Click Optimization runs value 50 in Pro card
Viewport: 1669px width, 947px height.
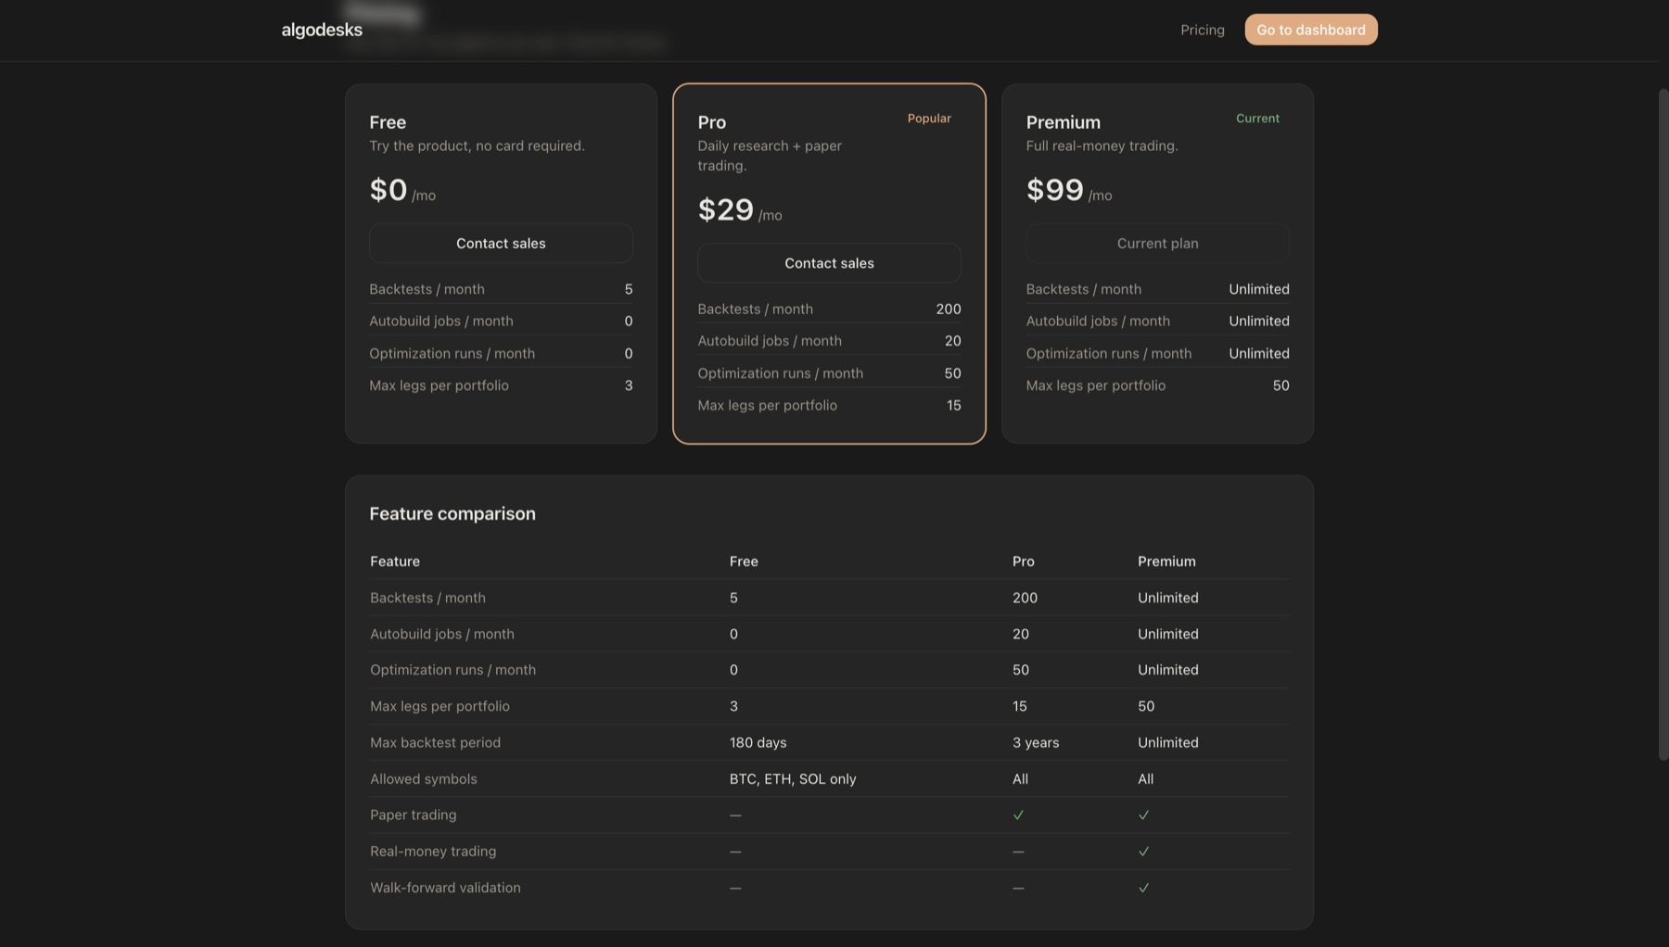pyautogui.click(x=952, y=373)
